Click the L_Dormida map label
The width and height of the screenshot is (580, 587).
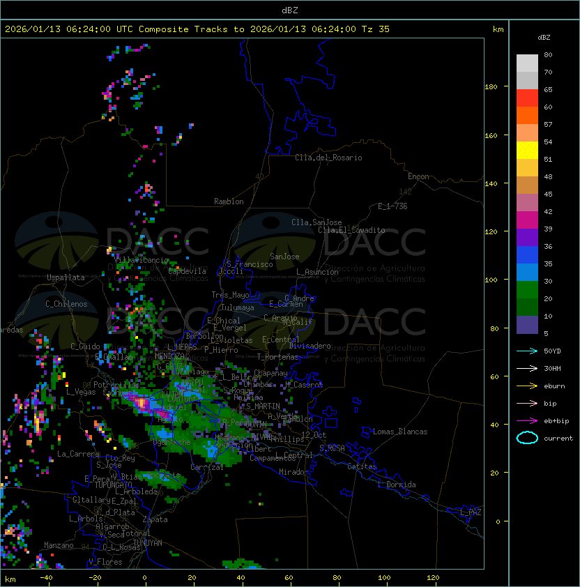click(397, 485)
